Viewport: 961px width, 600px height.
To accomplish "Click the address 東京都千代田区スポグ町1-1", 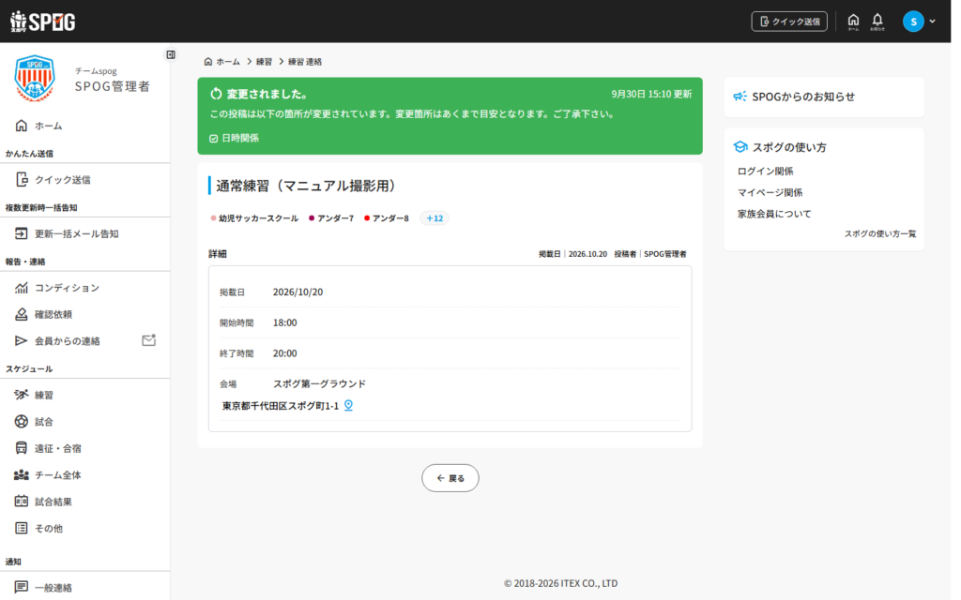I will click(280, 405).
